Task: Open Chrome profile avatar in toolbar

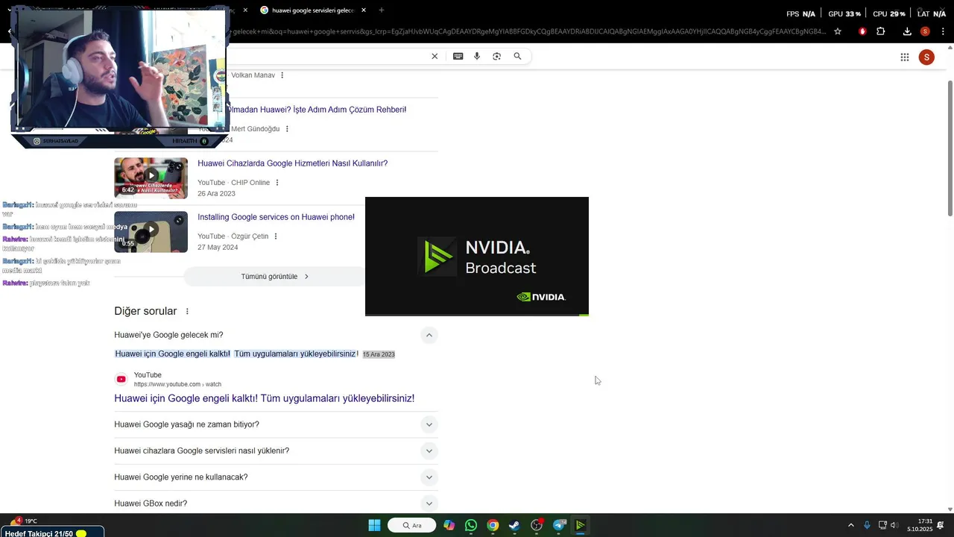Action: 925,31
